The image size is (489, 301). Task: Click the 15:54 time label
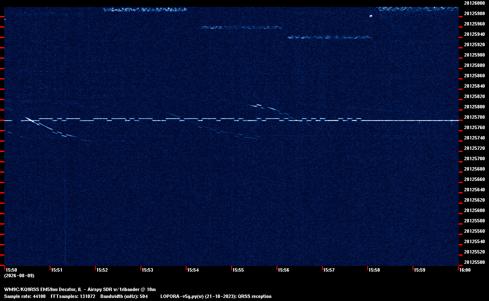pyautogui.click(x=193, y=270)
